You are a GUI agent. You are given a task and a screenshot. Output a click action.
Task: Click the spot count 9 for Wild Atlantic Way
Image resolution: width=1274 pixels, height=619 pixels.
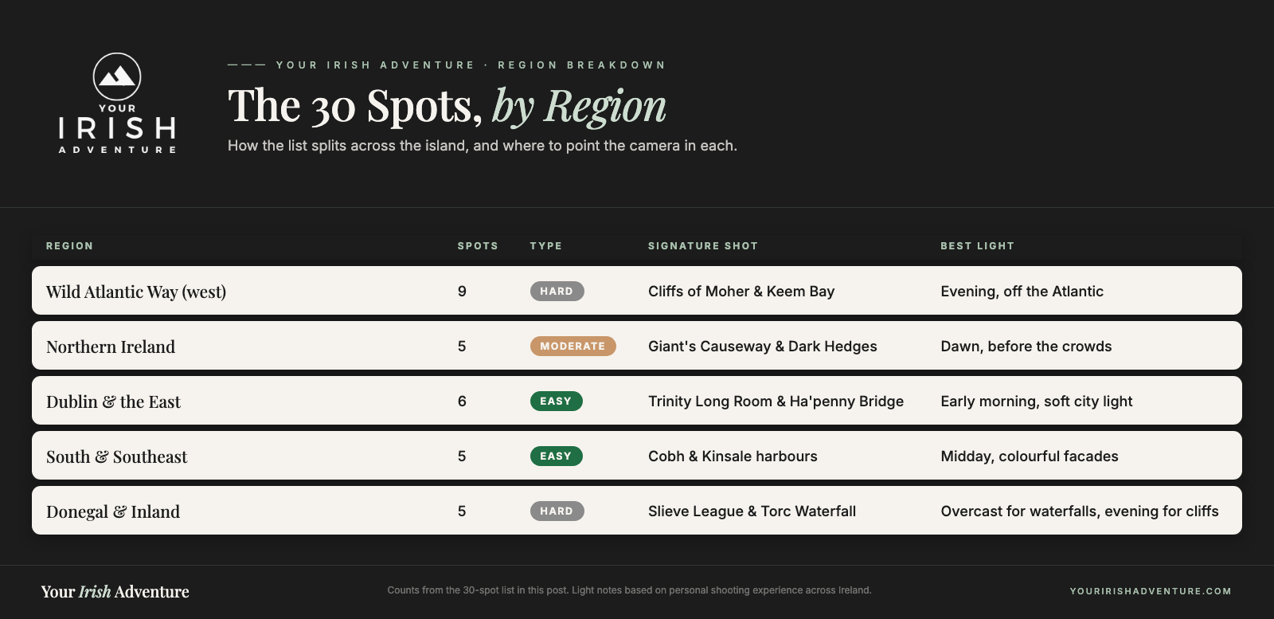point(462,292)
